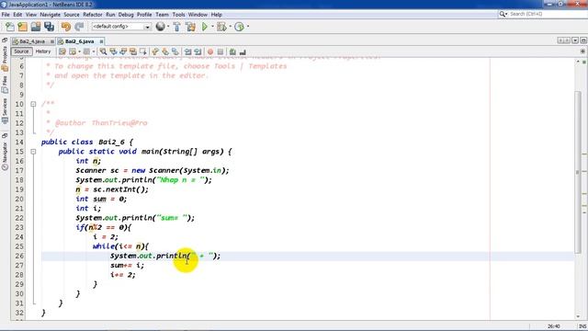Click Shift Line Right icon
This screenshot has height=331, width=588.
[198, 51]
